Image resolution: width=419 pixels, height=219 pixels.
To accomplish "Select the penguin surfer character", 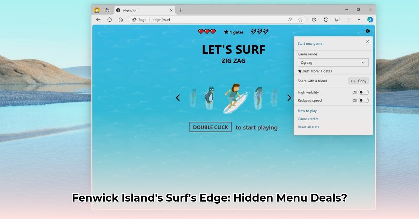I will [x=209, y=98].
